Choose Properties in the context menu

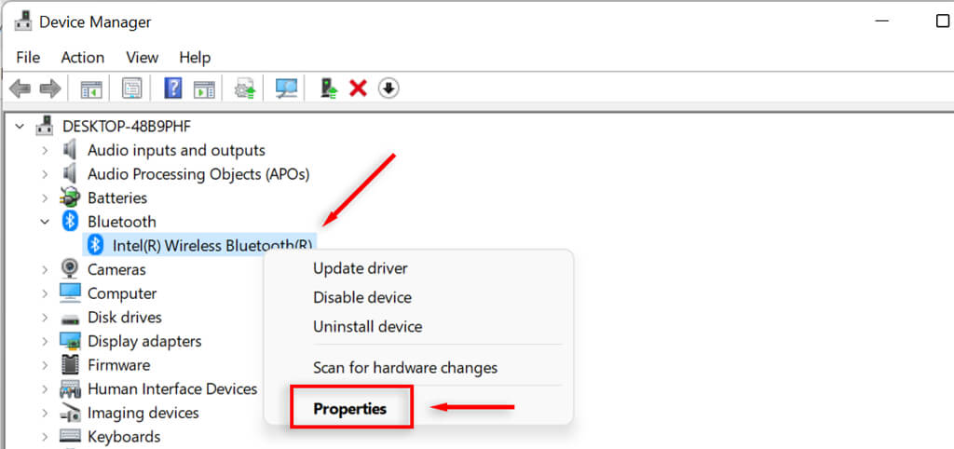pyautogui.click(x=350, y=409)
